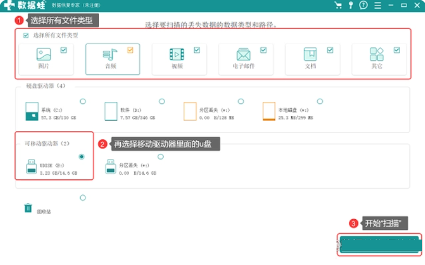This screenshot has width=425, height=265.
Task: Select the 图片 (pictures) file type icon
Action: click(x=44, y=54)
